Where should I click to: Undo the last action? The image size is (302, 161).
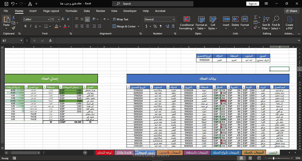13,4
